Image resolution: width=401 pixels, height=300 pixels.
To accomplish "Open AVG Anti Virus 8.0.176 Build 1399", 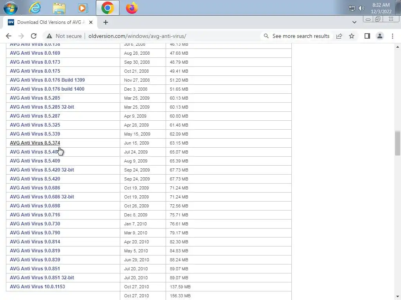I will [47, 80].
